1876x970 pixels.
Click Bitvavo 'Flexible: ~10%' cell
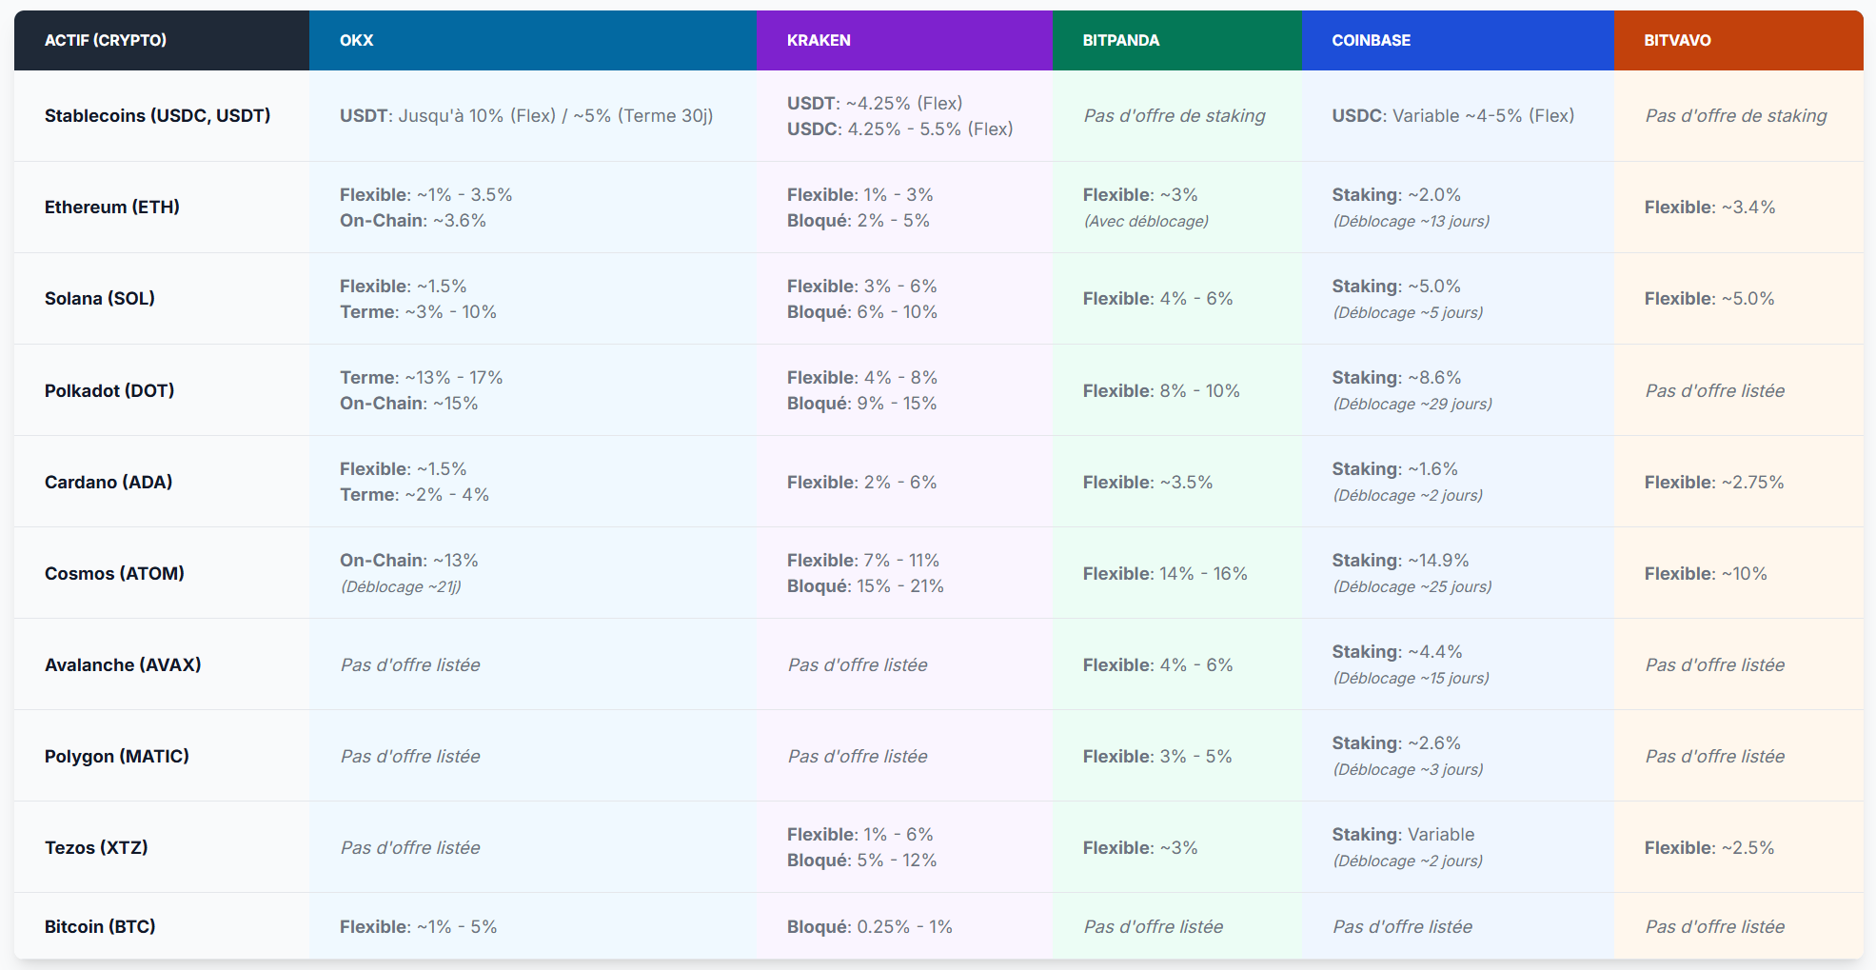tap(1706, 574)
